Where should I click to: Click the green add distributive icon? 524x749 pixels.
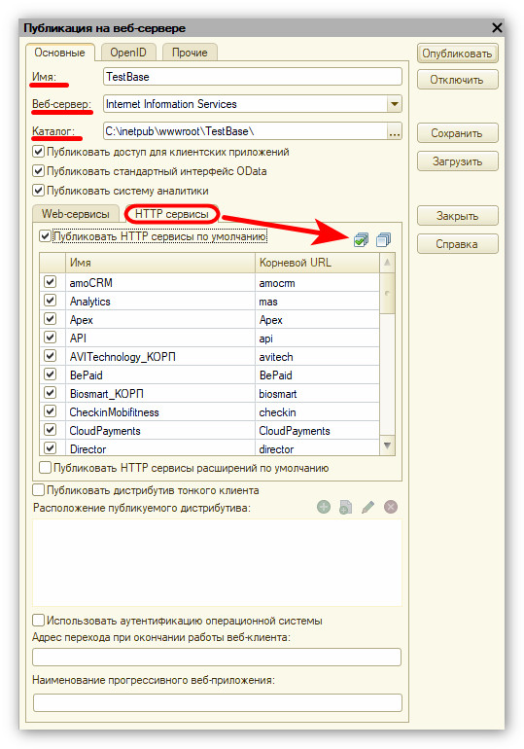coord(324,507)
